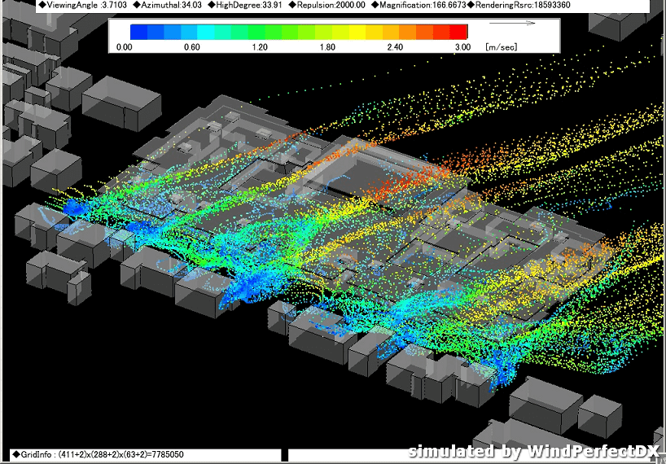Click the red end of the color legend

(458, 32)
